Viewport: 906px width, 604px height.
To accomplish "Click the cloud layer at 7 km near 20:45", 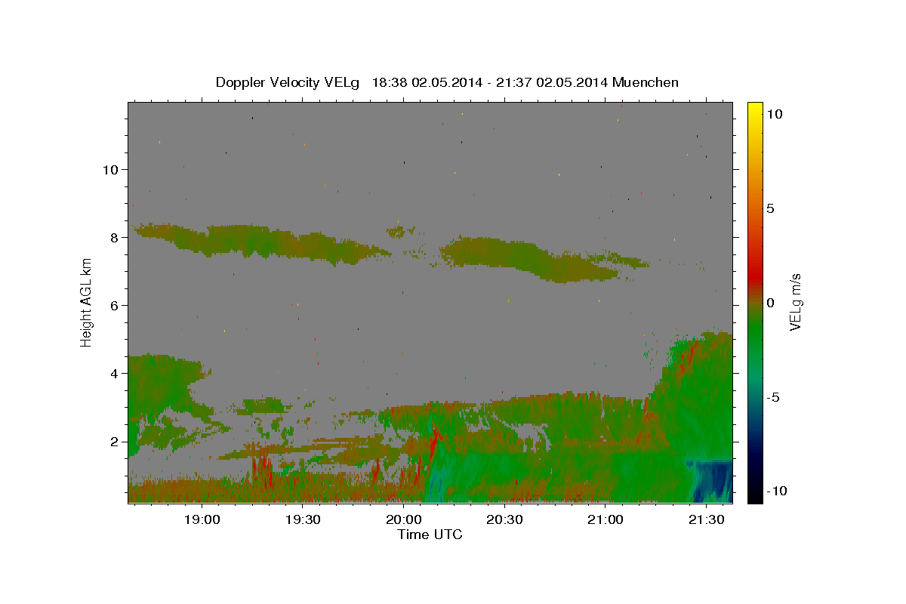I will pos(544,258).
